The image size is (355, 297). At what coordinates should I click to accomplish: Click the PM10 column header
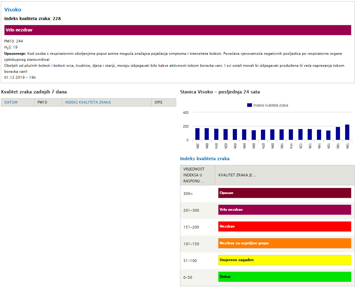pyautogui.click(x=42, y=102)
